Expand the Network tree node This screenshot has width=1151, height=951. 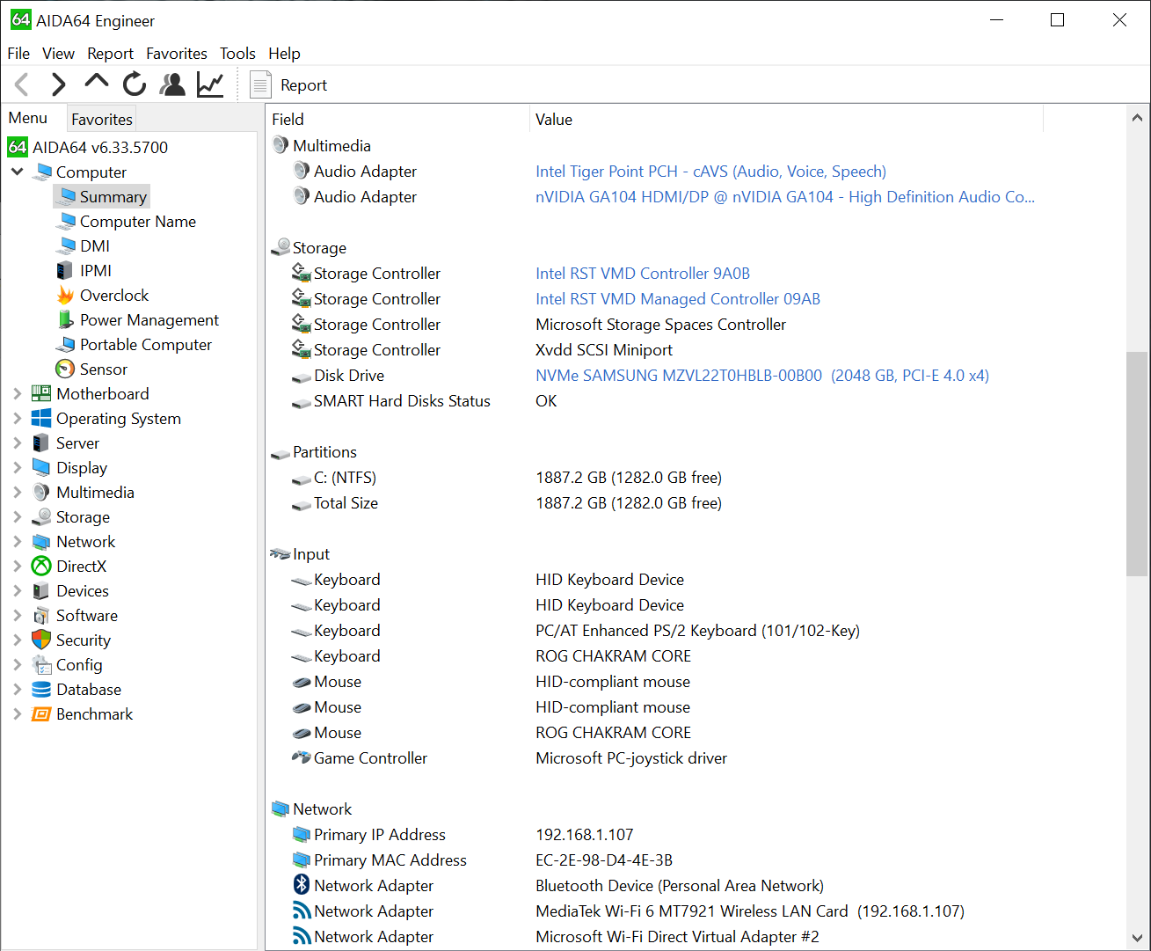click(17, 541)
